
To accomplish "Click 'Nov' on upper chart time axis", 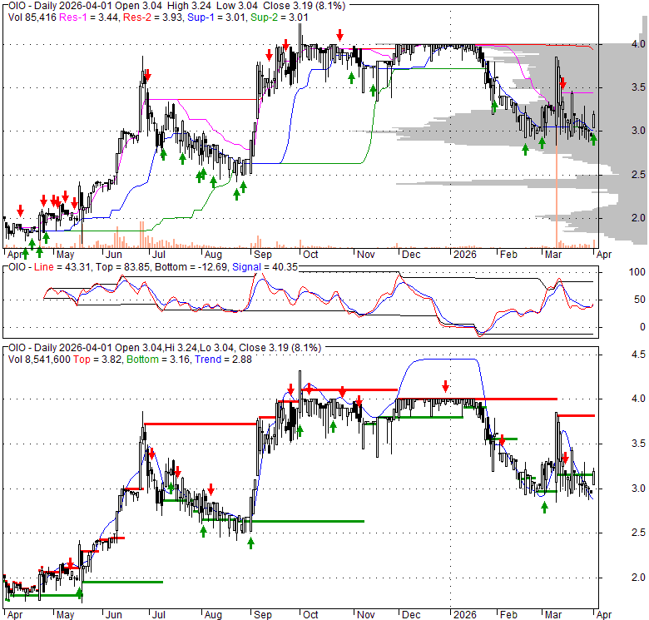I will [365, 254].
